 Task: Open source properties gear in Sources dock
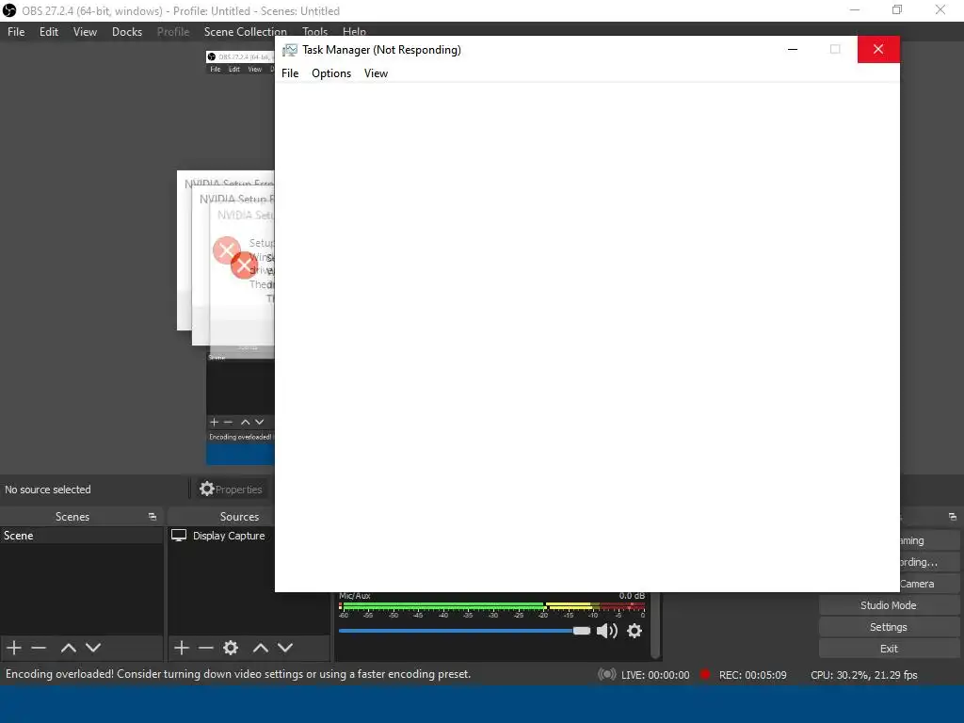(x=231, y=648)
